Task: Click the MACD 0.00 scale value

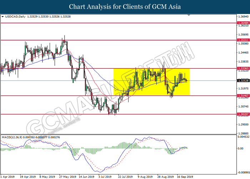Action: [240, 149]
